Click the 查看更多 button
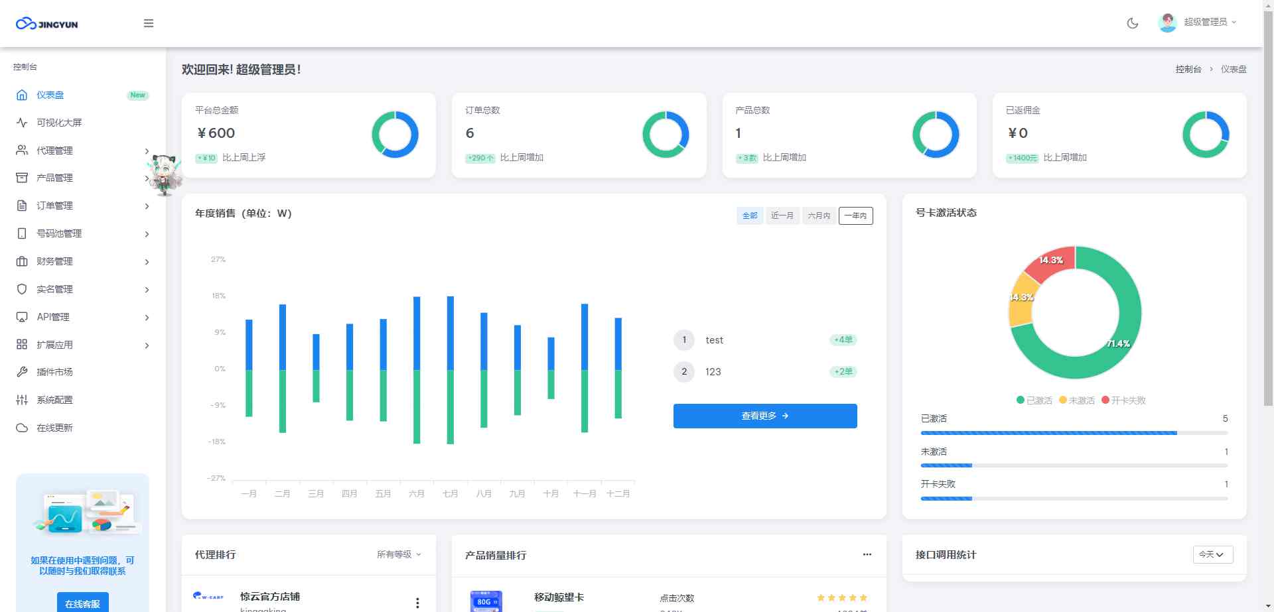Image resolution: width=1274 pixels, height=612 pixels. [x=764, y=416]
